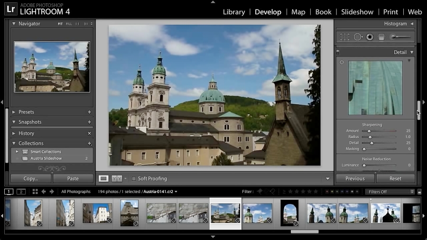Select the Adjustment Brush tool
The image size is (427, 240).
click(x=400, y=37)
